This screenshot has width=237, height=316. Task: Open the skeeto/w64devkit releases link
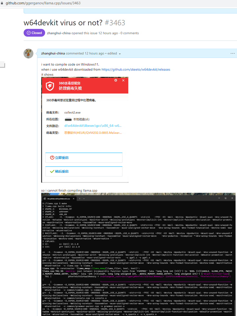(x=136, y=69)
